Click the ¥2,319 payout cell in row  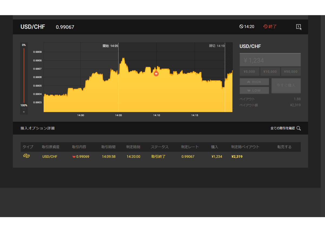(237, 156)
